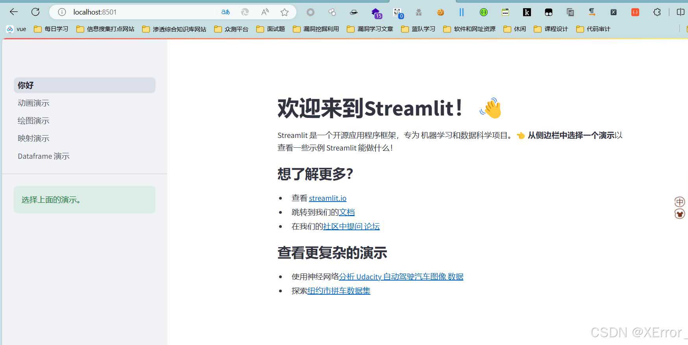
Task: Click the Read aloud icon
Action: 265,12
